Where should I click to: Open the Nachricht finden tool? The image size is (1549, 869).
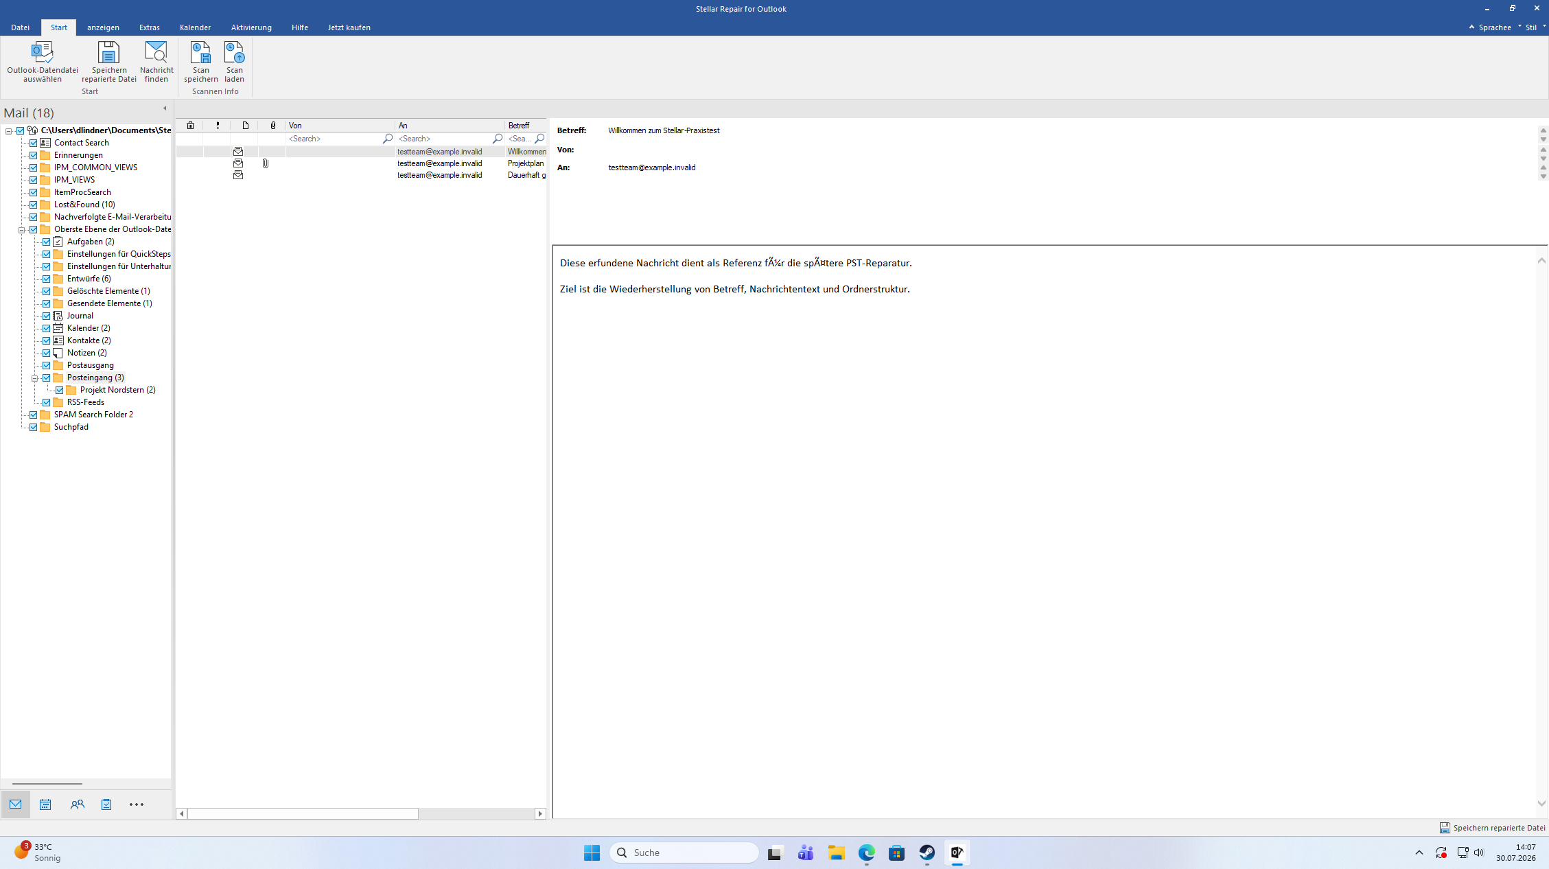coord(156,62)
